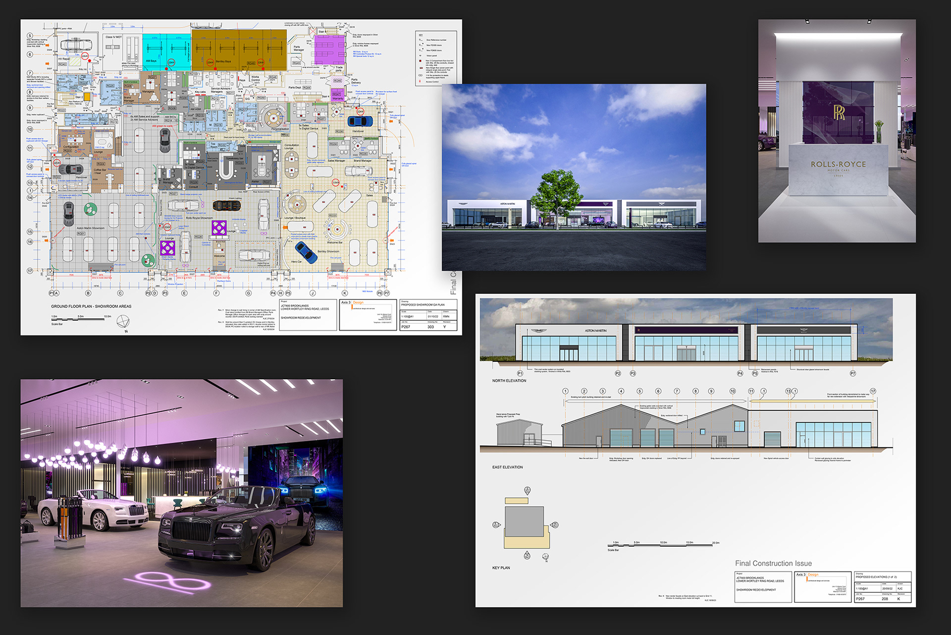Click the north arrow compass on floor plan
Viewport: 951px width, 635px height.
pos(123,322)
